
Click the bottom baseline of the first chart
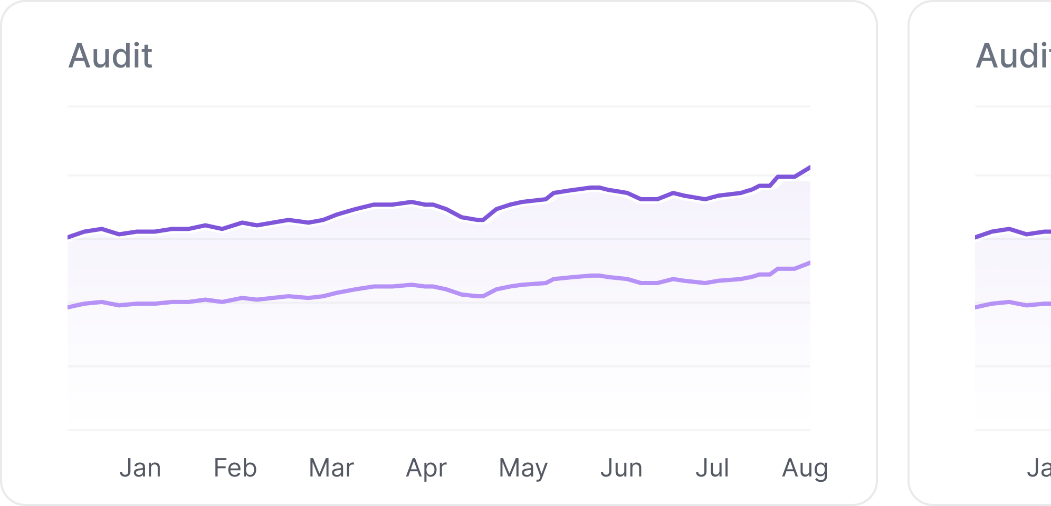(x=438, y=430)
